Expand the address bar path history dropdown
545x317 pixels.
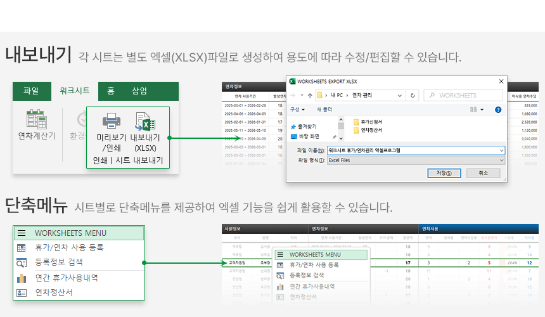click(401, 95)
